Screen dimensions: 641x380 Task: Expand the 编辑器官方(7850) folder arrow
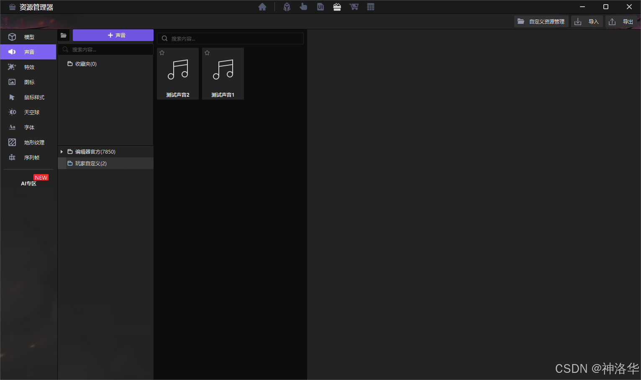coord(62,152)
